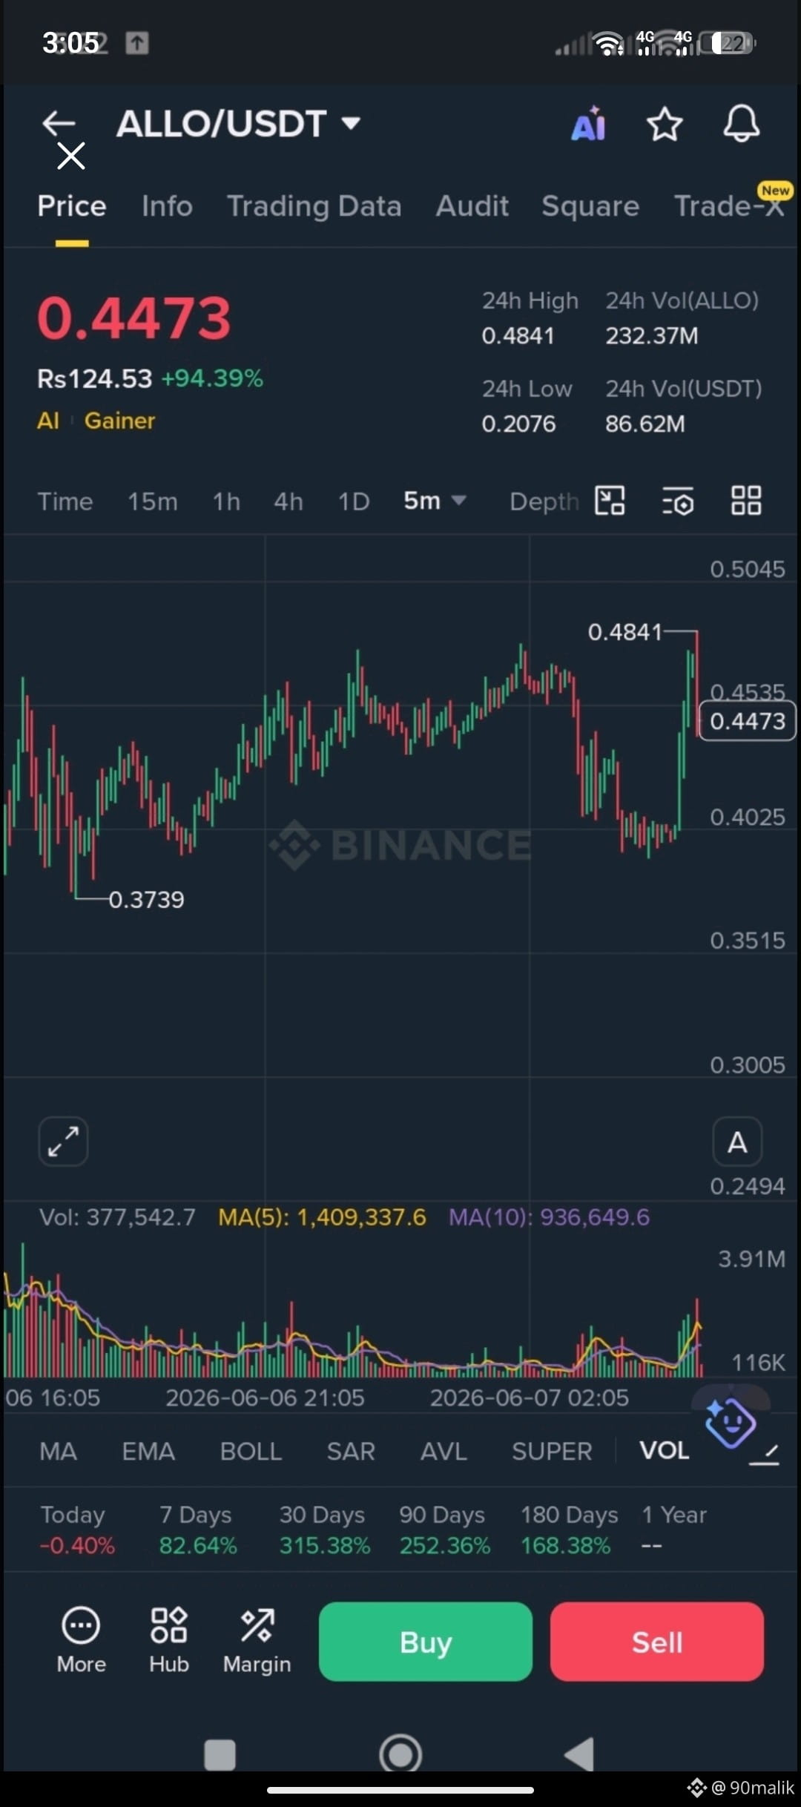Select the 15m chart interval

pos(152,501)
